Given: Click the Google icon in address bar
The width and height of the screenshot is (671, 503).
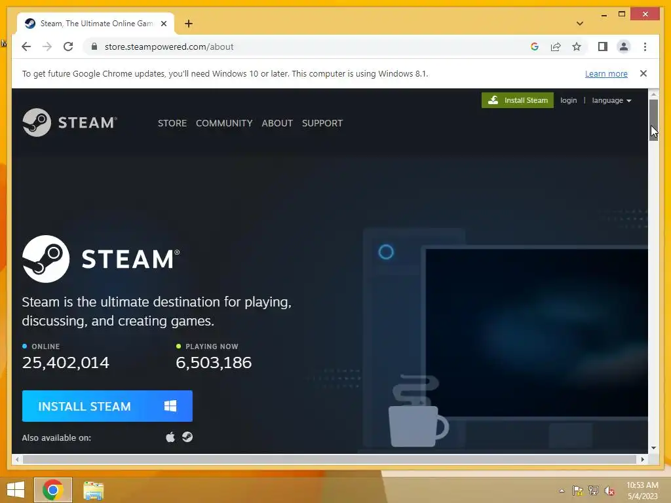Looking at the screenshot, I should [535, 47].
